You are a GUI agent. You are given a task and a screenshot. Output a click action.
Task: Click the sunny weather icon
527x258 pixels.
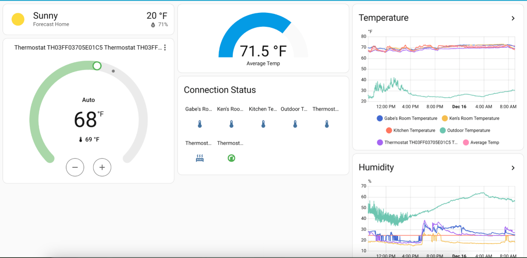pyautogui.click(x=19, y=20)
